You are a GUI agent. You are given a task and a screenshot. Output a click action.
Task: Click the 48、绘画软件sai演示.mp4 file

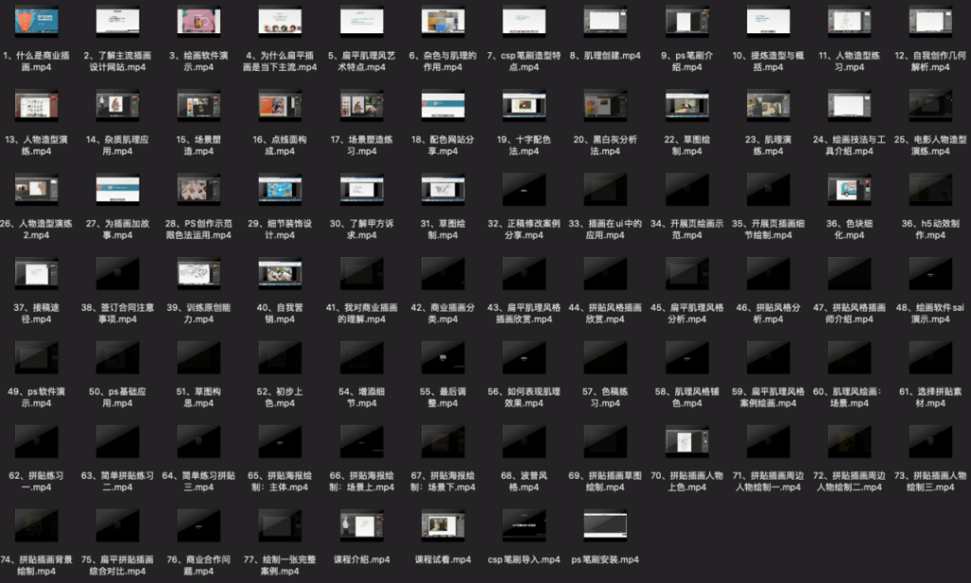click(x=930, y=273)
